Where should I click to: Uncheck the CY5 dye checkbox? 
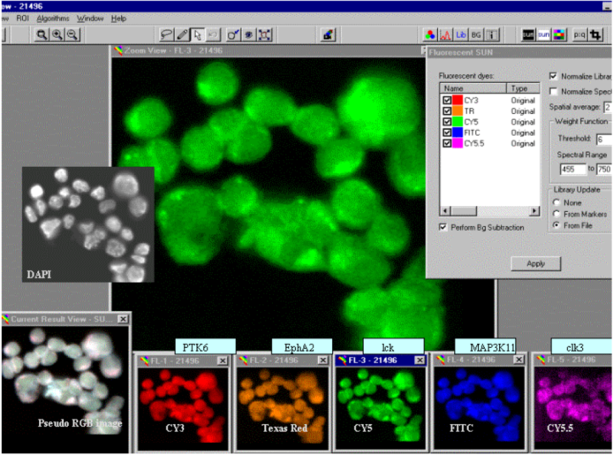click(x=447, y=122)
